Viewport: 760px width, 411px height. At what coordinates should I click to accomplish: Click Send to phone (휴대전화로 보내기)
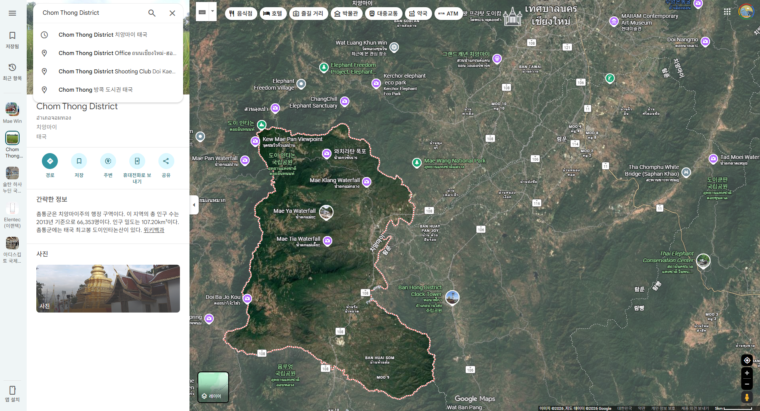137,161
